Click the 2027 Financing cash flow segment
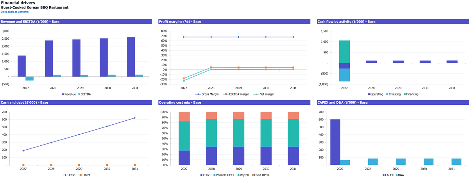Viewport: 469px width, 196px height. point(344,52)
